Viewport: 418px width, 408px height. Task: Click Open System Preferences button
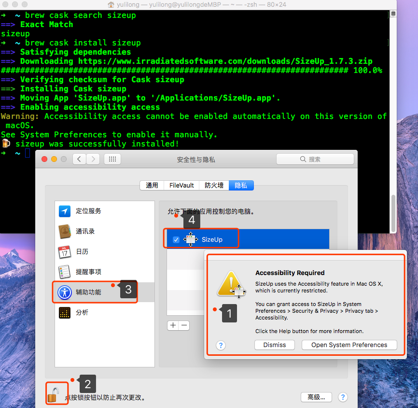click(349, 345)
